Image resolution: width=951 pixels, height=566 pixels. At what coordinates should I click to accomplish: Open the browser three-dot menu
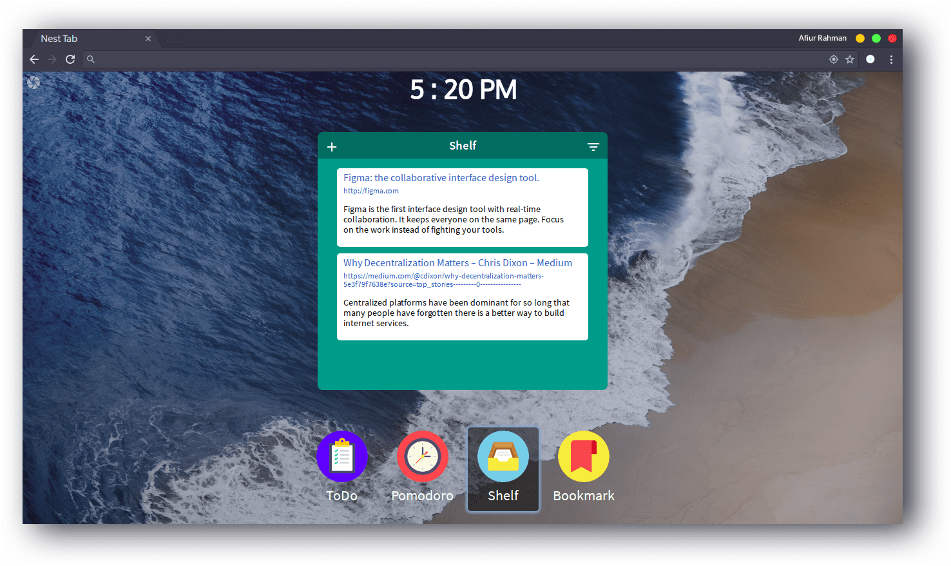pyautogui.click(x=891, y=59)
